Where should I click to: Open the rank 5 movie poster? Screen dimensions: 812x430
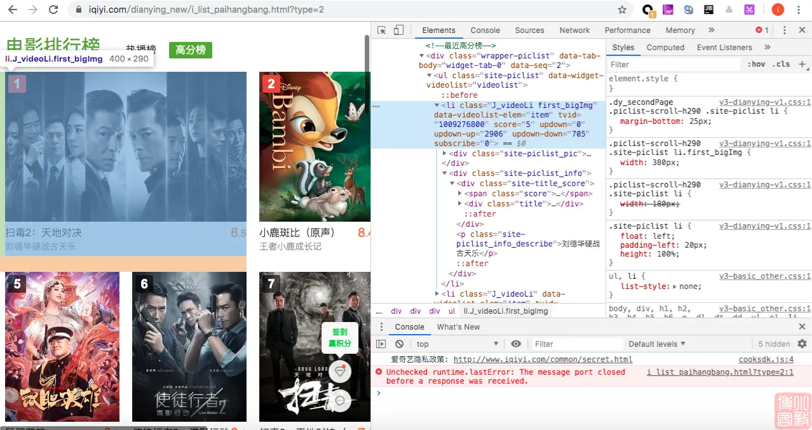pos(62,347)
